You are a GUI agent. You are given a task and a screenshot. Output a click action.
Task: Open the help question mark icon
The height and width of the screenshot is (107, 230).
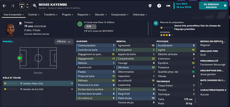point(159,6)
